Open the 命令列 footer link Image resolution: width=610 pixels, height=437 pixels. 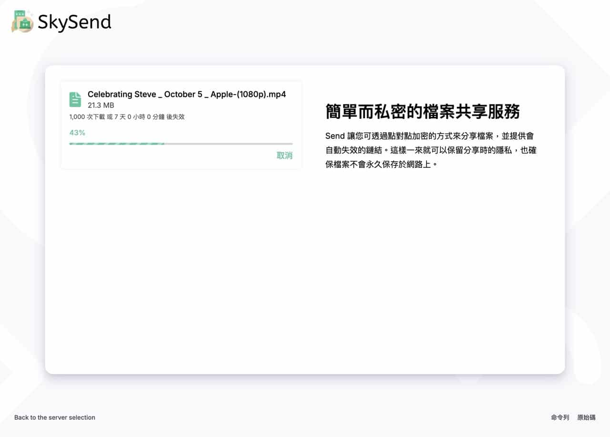click(560, 417)
